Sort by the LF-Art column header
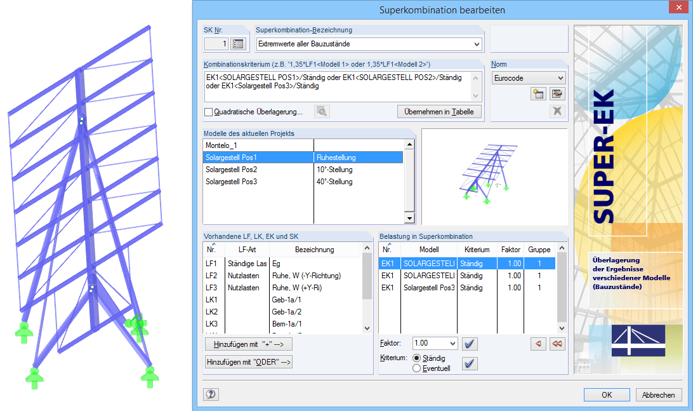 click(247, 250)
